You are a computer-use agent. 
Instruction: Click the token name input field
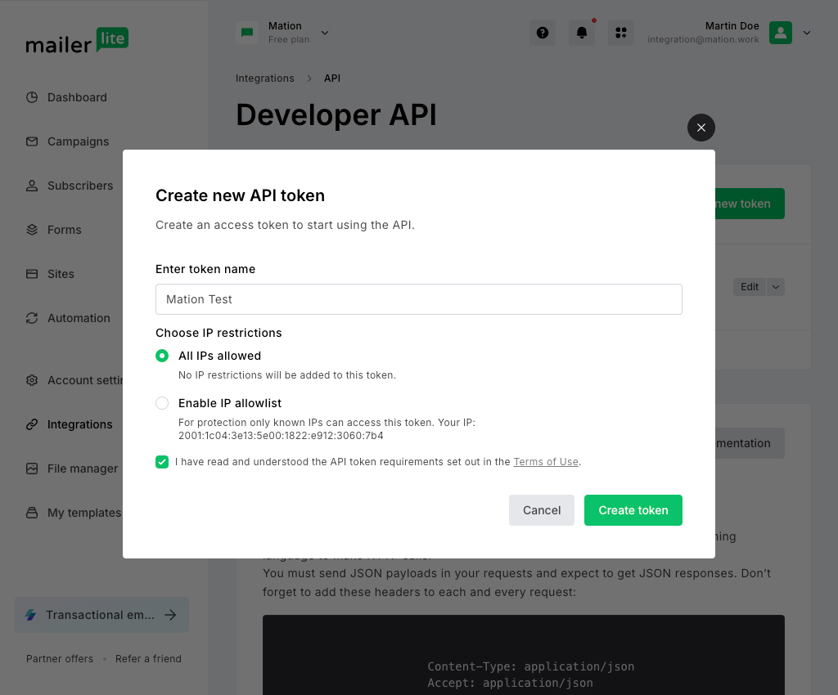tap(418, 299)
